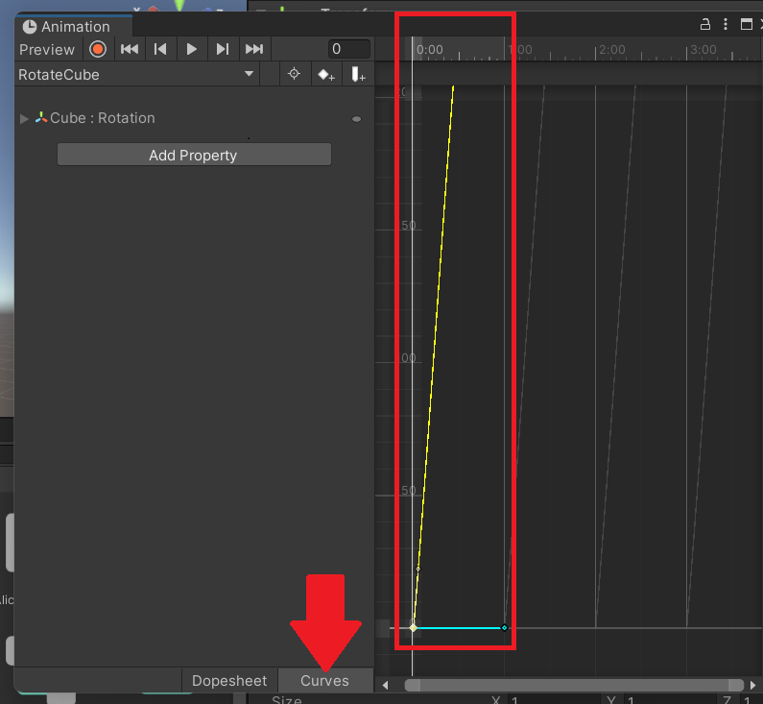Click the current frame number field
The image size is (763, 704).
(348, 49)
